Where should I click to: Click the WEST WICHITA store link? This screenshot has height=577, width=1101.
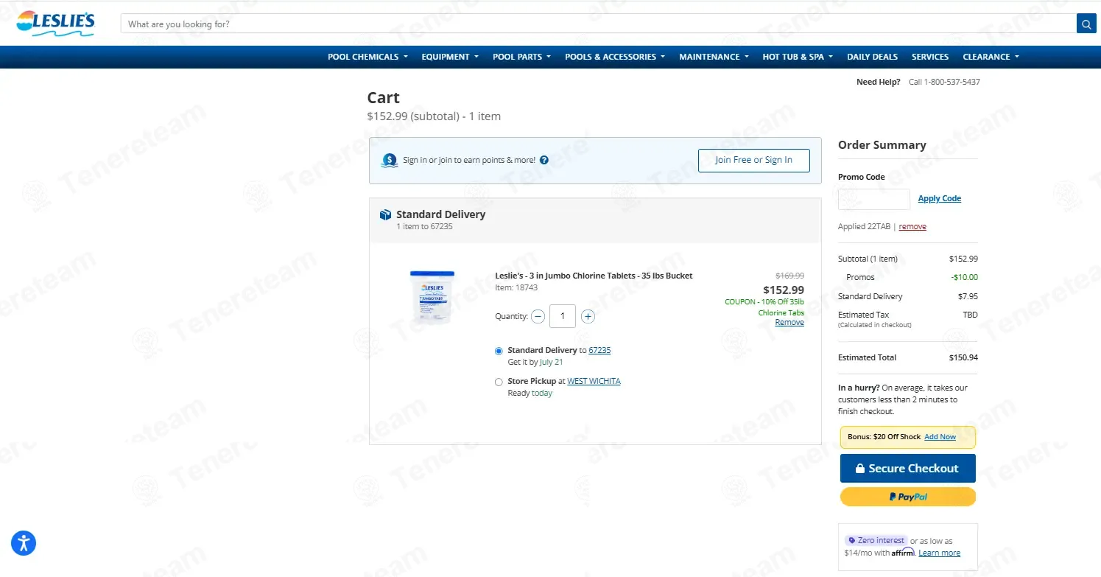(594, 381)
